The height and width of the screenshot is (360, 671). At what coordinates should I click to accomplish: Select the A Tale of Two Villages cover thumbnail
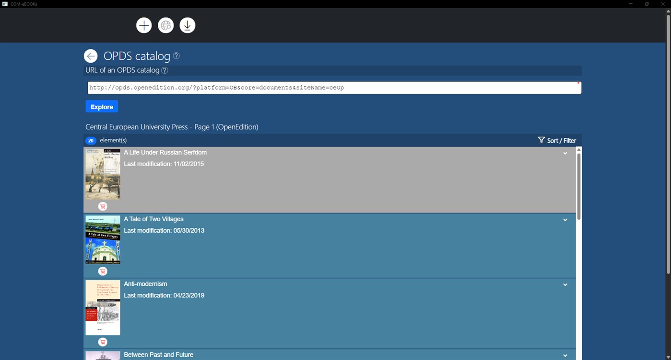(x=102, y=239)
